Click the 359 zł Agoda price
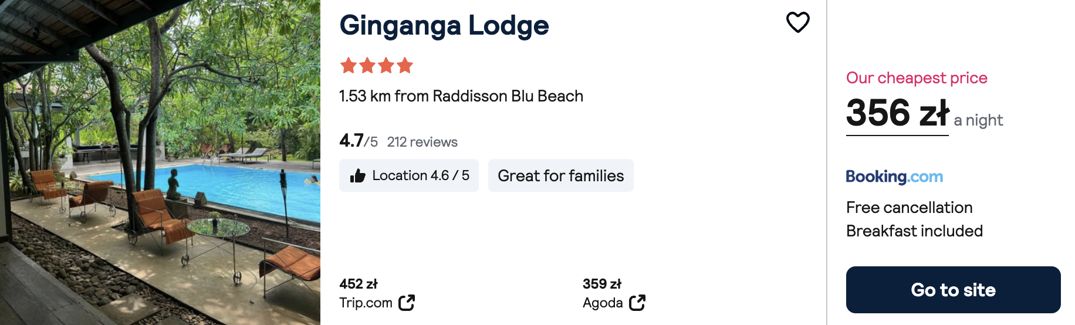Image resolution: width=1075 pixels, height=325 pixels. coord(602,284)
